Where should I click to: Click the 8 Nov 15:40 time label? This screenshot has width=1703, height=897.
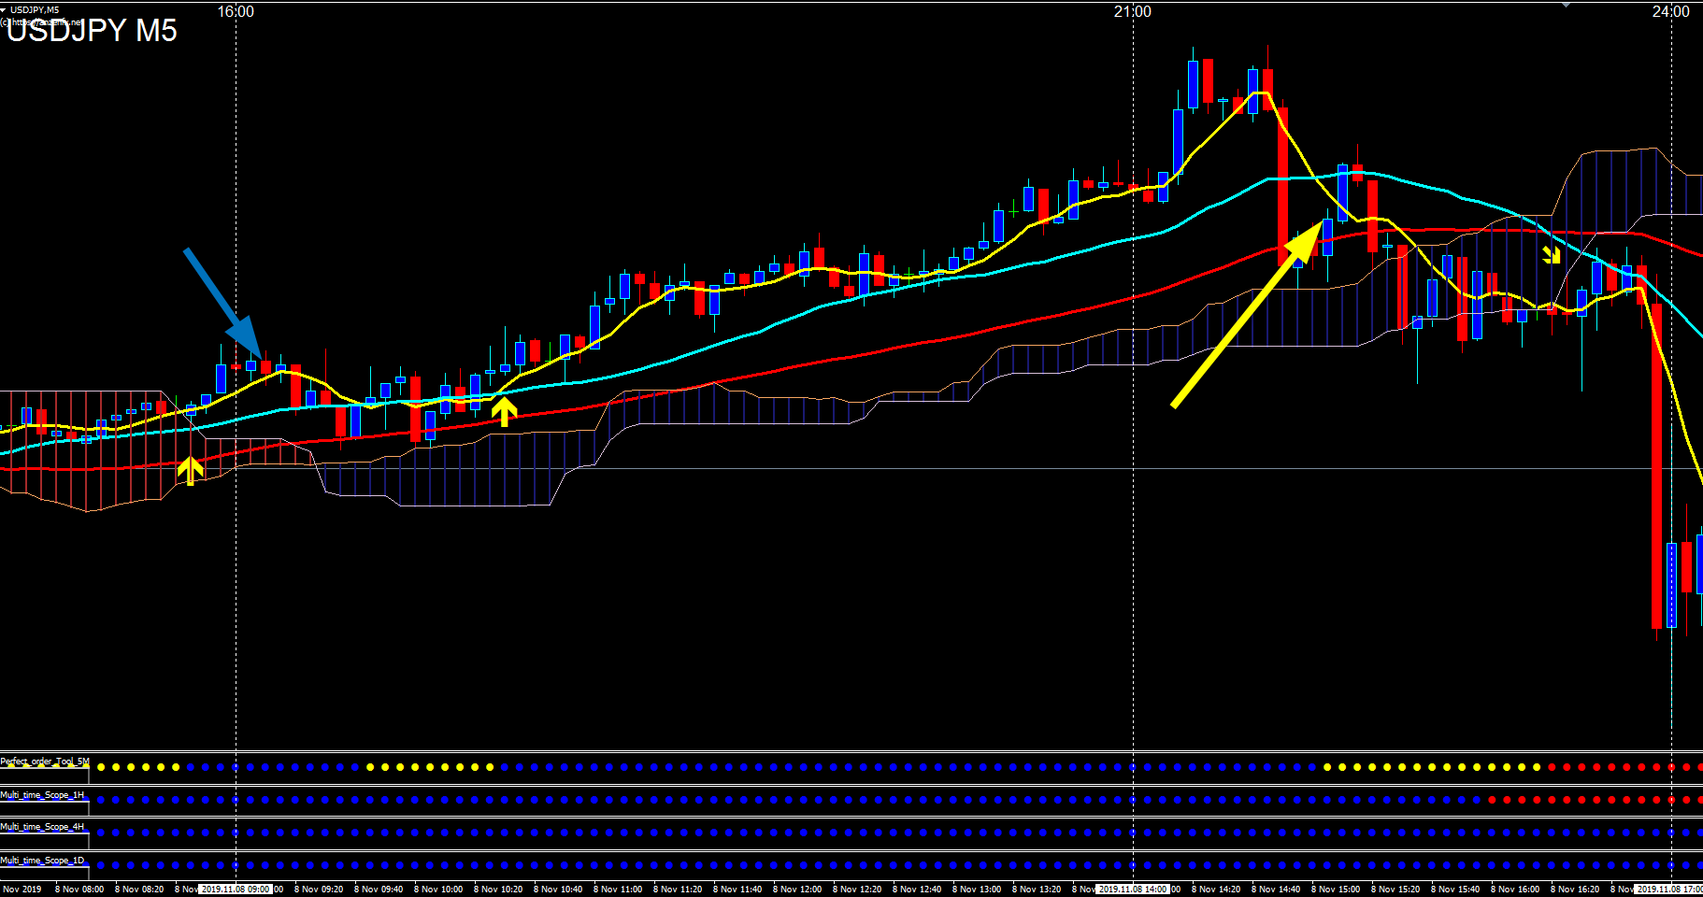click(x=1455, y=890)
